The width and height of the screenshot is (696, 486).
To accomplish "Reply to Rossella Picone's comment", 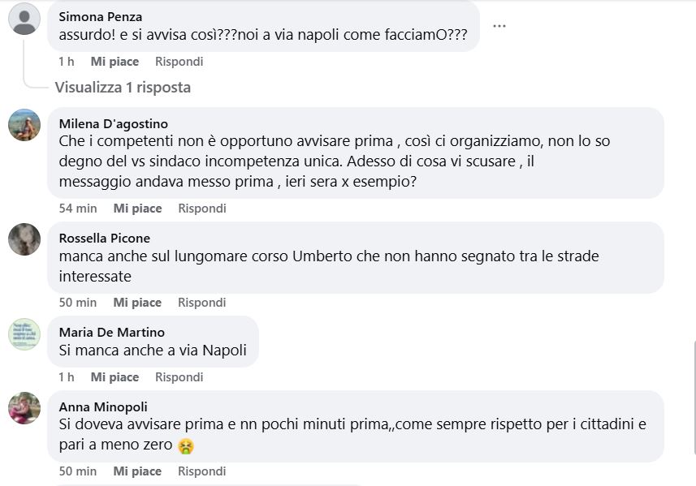I will tap(201, 303).
